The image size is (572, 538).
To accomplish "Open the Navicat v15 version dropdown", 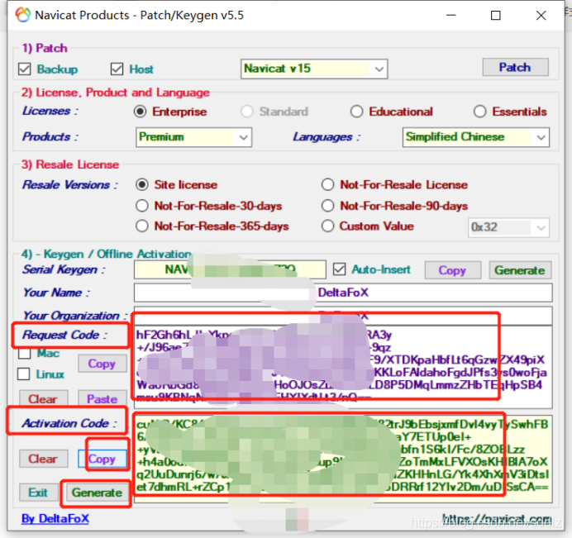I will [314, 69].
